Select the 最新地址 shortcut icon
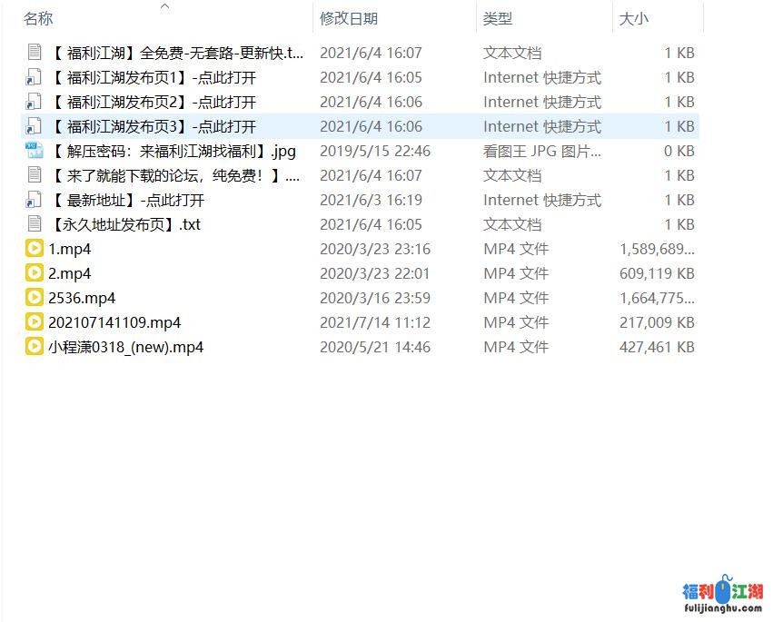 click(35, 200)
